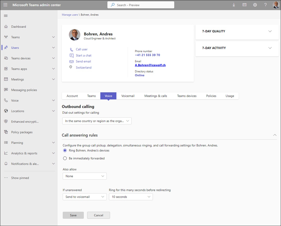Click Bohren Andres's profile photo
Image resolution: width=281 pixels, height=226 pixels.
(x=74, y=35)
